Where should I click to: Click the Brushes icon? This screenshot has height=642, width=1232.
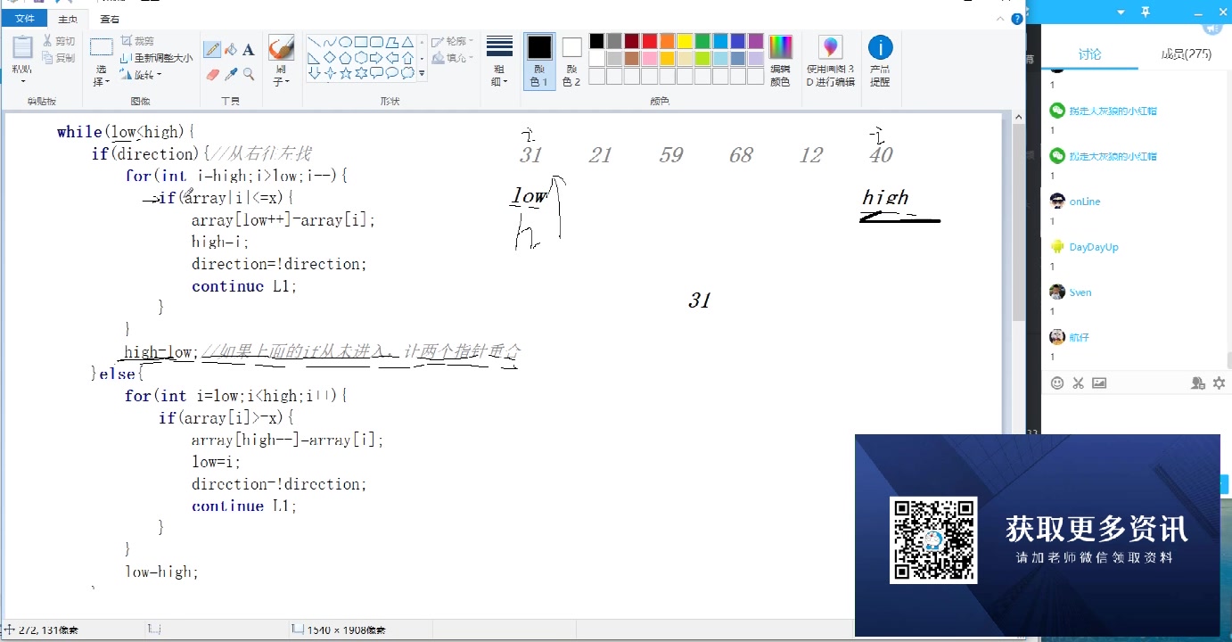(281, 47)
